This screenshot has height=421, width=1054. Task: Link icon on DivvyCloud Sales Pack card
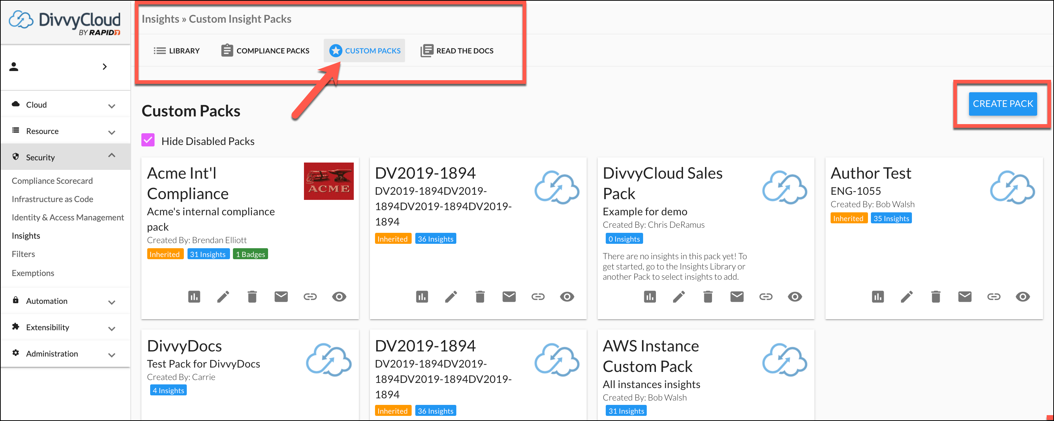(x=766, y=297)
